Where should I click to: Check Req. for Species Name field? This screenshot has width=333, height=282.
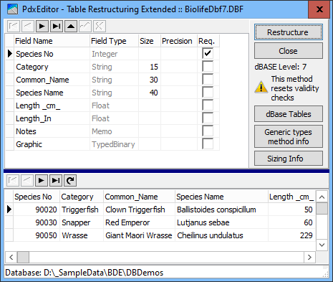click(x=208, y=92)
